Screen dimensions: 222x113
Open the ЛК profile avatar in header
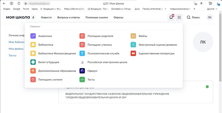(210, 17)
